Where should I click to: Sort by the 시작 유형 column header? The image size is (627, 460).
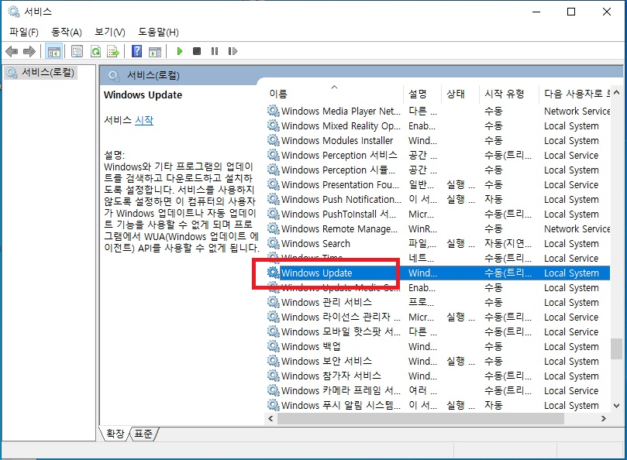509,94
